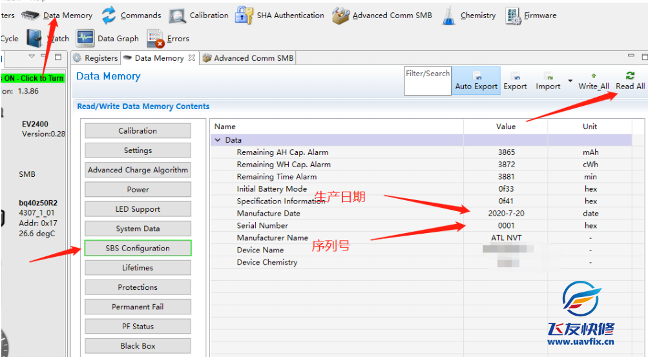Open the Calibration tool in the toolbar
This screenshot has width=648, height=357.
199,15
